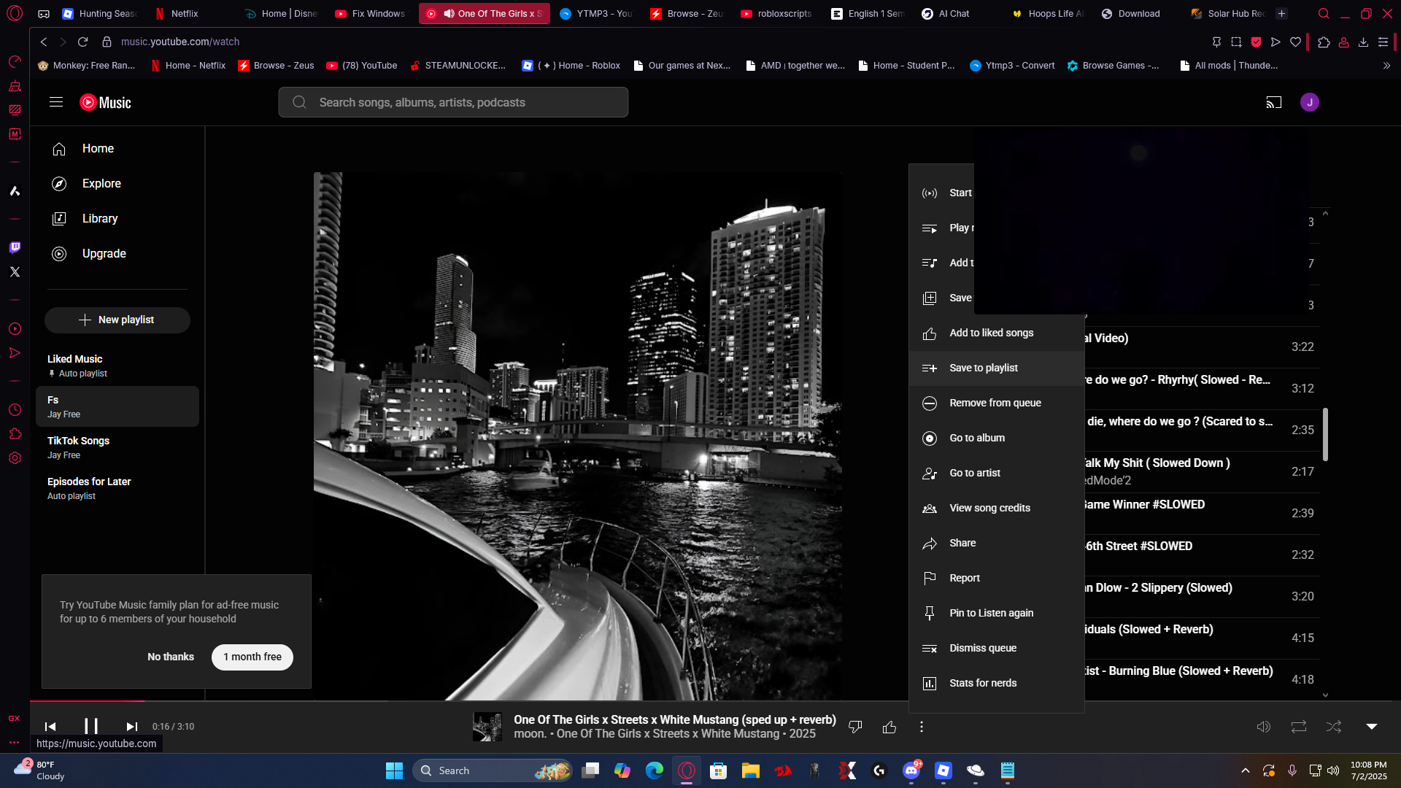Viewport: 1401px width, 788px height.
Task: Go back in browser history
Action: point(44,42)
